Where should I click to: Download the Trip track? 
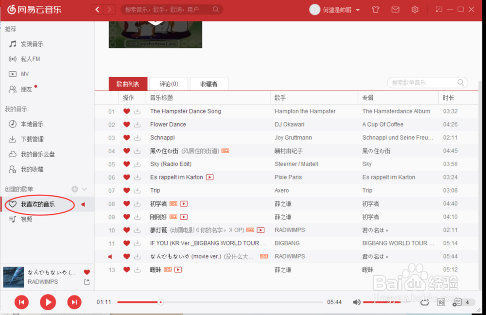[x=138, y=190]
